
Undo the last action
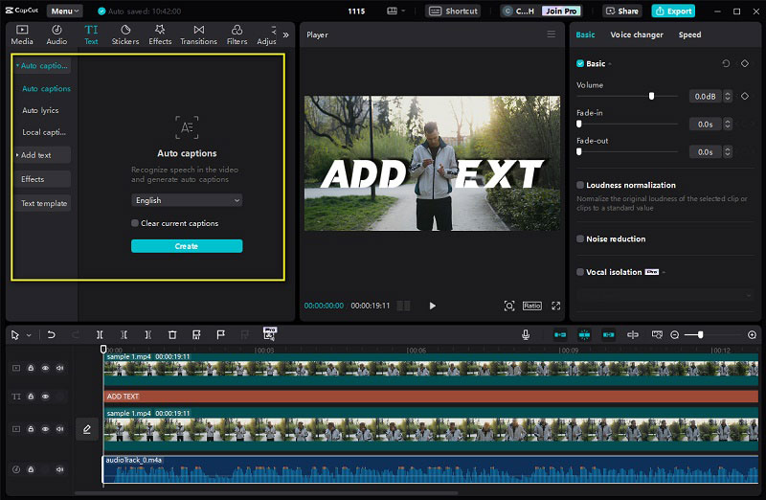click(x=51, y=335)
